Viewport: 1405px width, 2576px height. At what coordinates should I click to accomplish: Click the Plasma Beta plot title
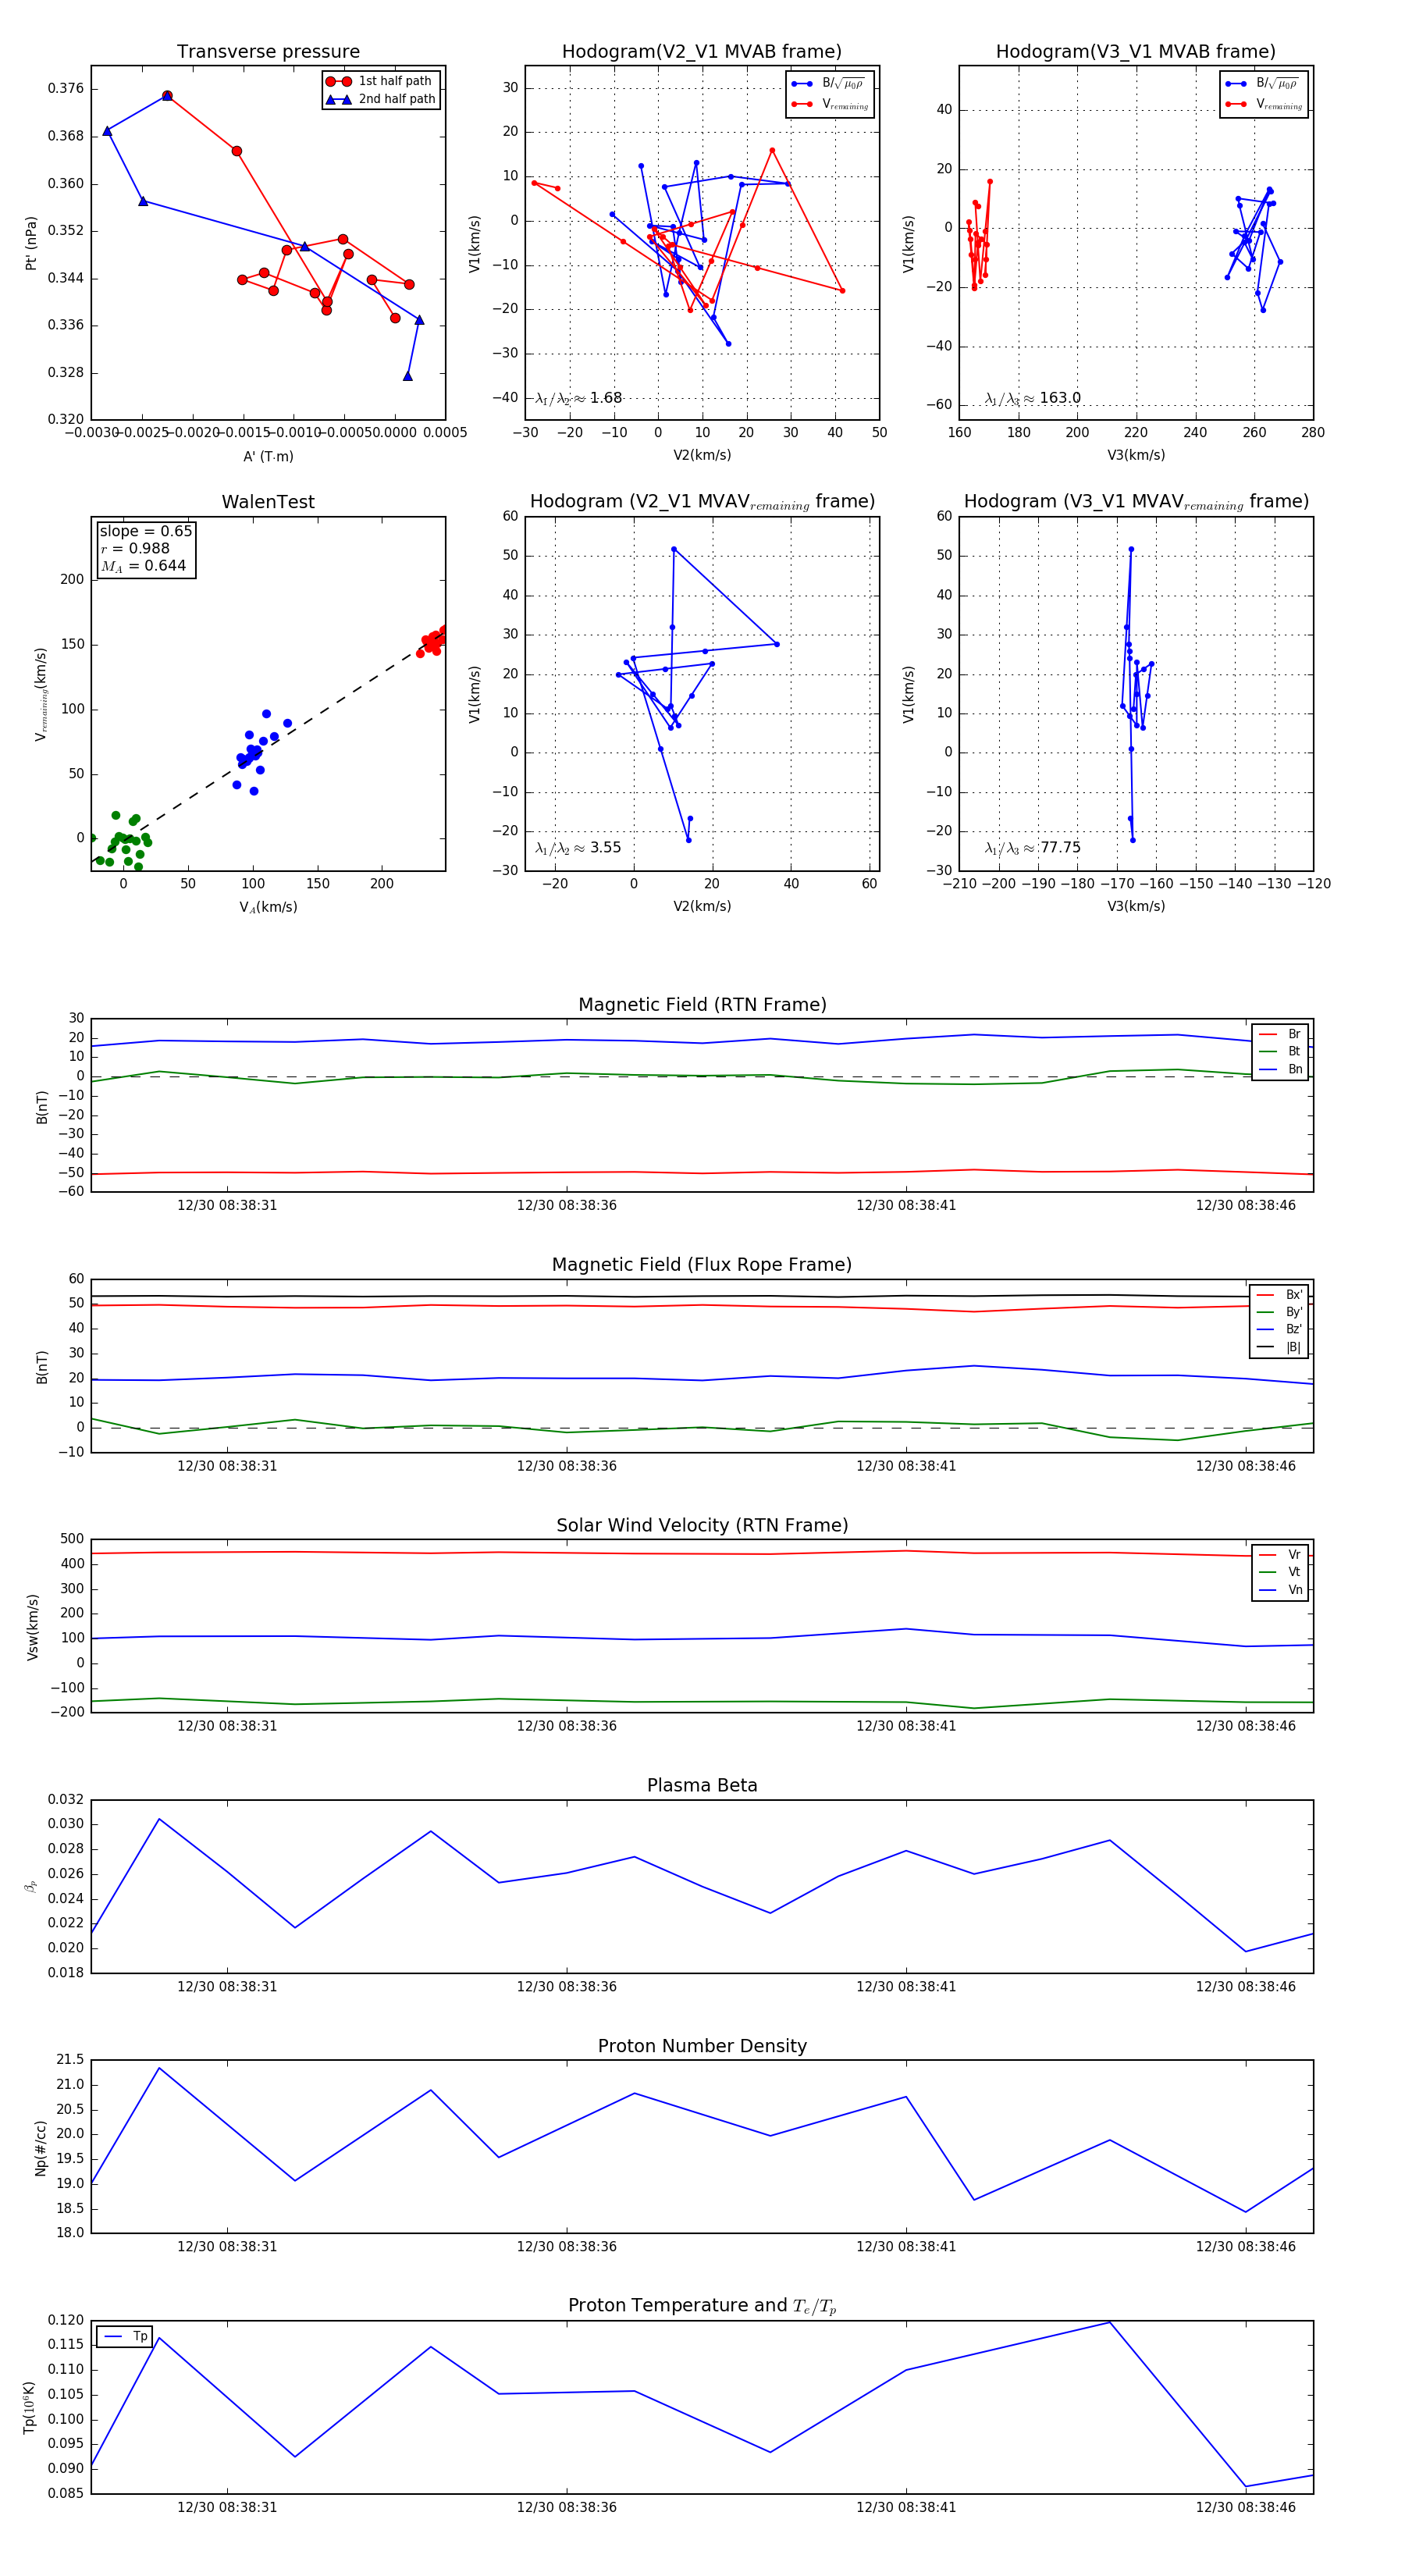click(702, 1785)
